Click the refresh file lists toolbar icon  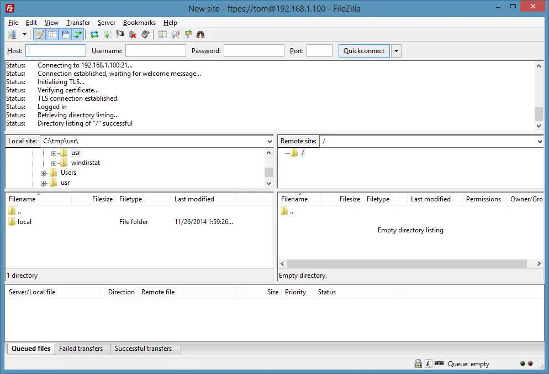tap(94, 34)
